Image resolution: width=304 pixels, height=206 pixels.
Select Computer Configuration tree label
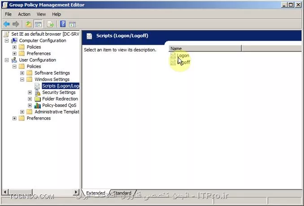click(x=43, y=41)
